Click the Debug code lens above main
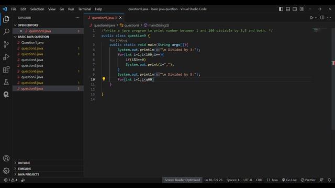 click(x=122, y=40)
